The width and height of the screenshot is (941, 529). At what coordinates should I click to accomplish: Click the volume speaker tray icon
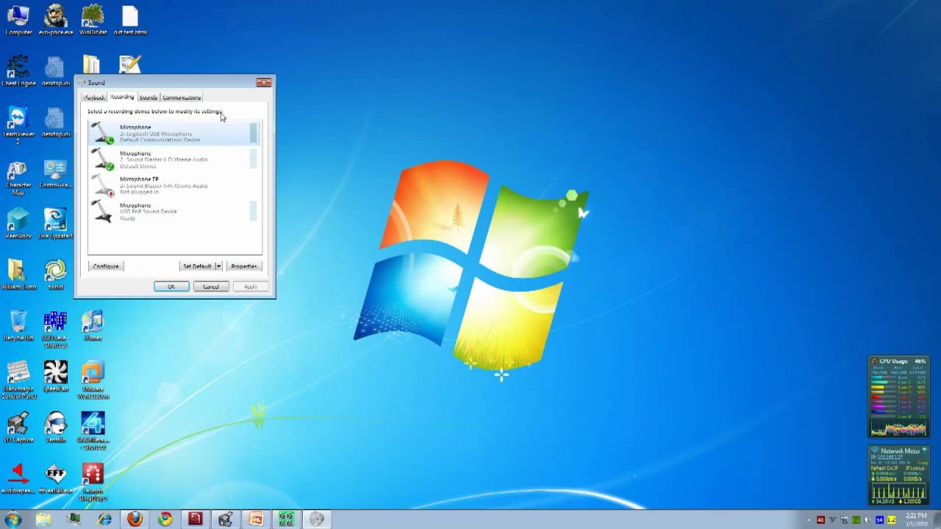pyautogui.click(x=867, y=520)
